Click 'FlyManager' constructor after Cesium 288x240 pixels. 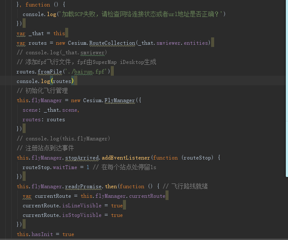coord(119,100)
